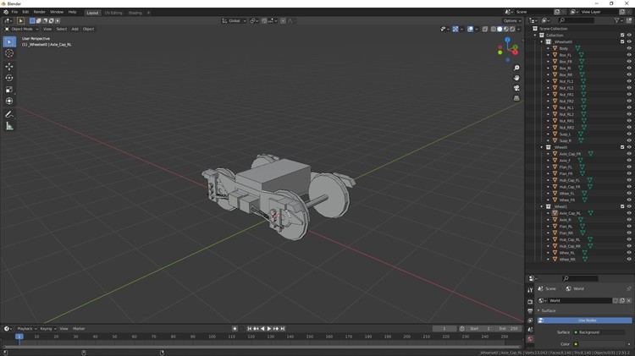Open the Global transform orientation dropdown

pos(235,20)
